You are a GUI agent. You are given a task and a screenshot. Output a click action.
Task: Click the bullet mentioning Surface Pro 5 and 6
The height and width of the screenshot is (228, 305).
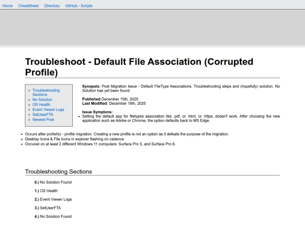coord(101,144)
